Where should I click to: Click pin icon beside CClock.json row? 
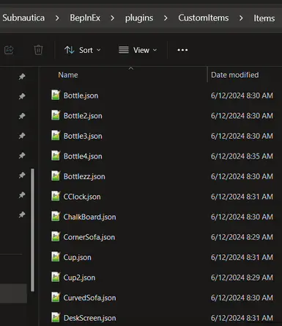coord(22,195)
